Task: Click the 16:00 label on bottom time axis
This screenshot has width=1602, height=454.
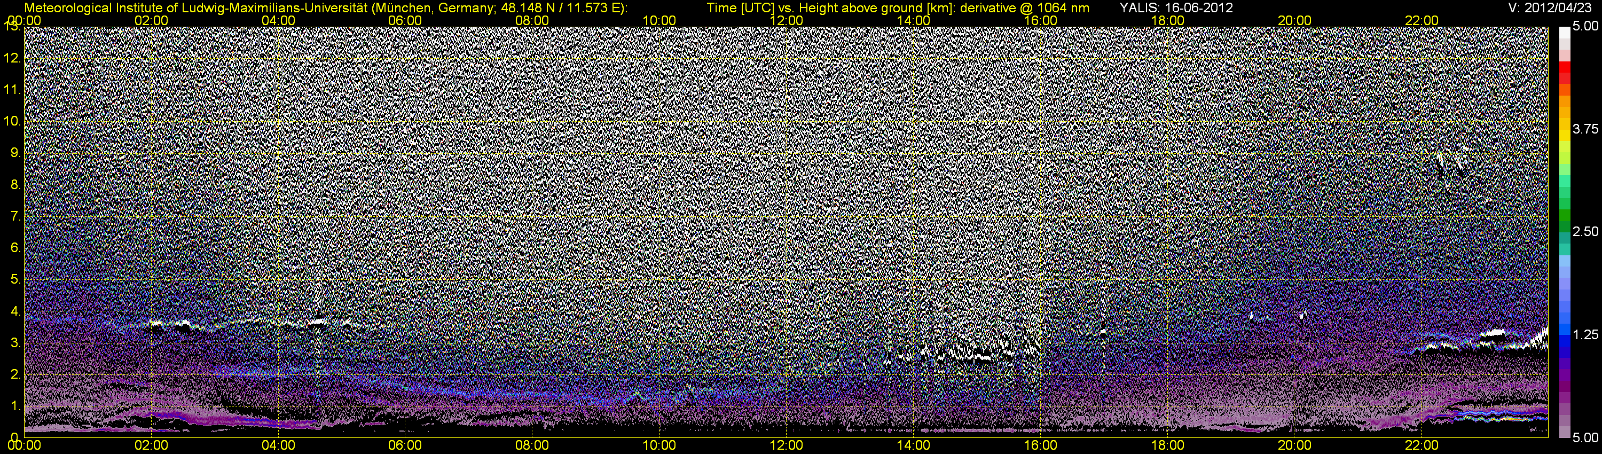Action: 1040,446
